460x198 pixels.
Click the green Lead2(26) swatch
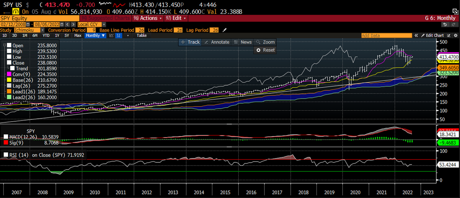click(9, 97)
